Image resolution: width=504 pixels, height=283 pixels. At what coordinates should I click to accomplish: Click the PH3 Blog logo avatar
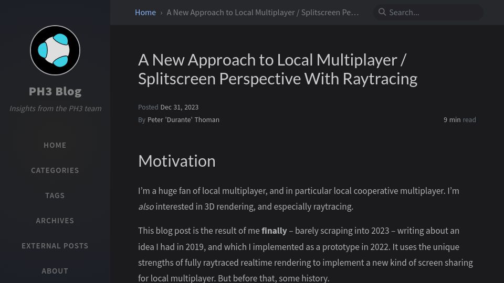(55, 50)
